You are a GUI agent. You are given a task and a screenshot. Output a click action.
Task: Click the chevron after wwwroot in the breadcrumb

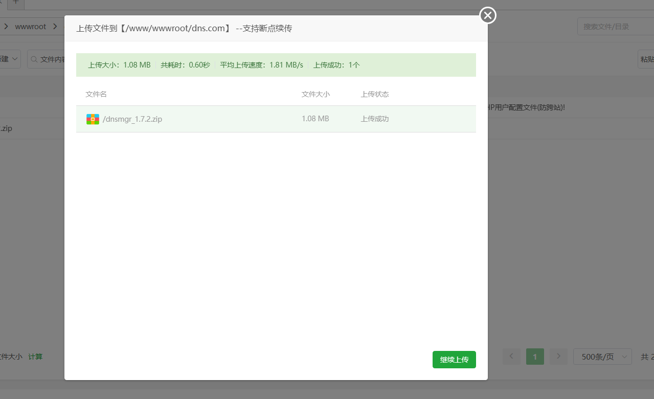point(56,26)
